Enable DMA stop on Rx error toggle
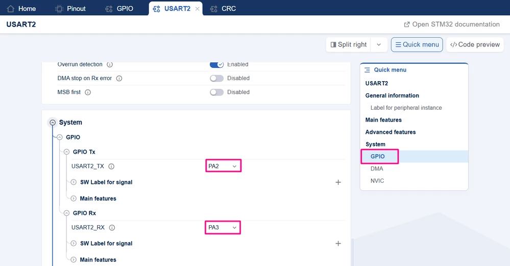 (216, 78)
